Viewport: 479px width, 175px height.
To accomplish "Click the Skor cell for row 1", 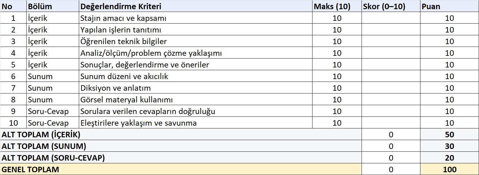I will click(x=391, y=18).
